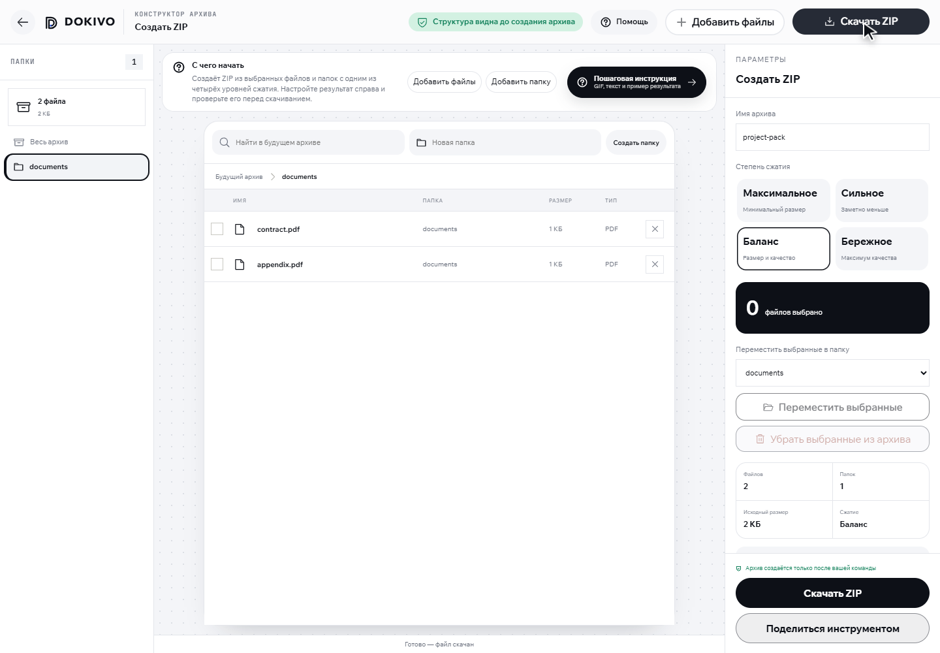Click the question icon beside С чего начать
Screen dimensions: 940x653
179,67
